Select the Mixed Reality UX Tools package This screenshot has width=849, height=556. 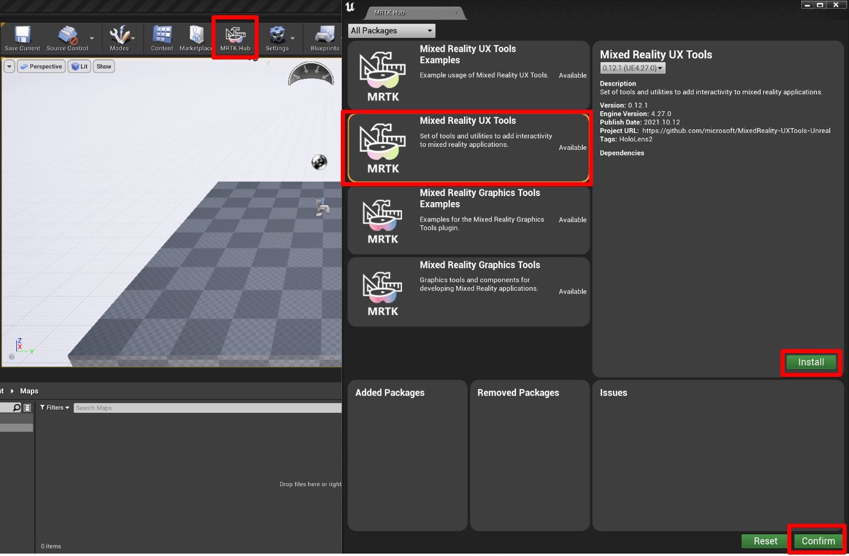click(x=468, y=147)
